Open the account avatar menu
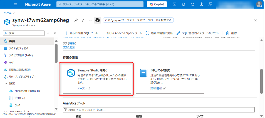The width and height of the screenshot is (265, 118). coord(259,4)
